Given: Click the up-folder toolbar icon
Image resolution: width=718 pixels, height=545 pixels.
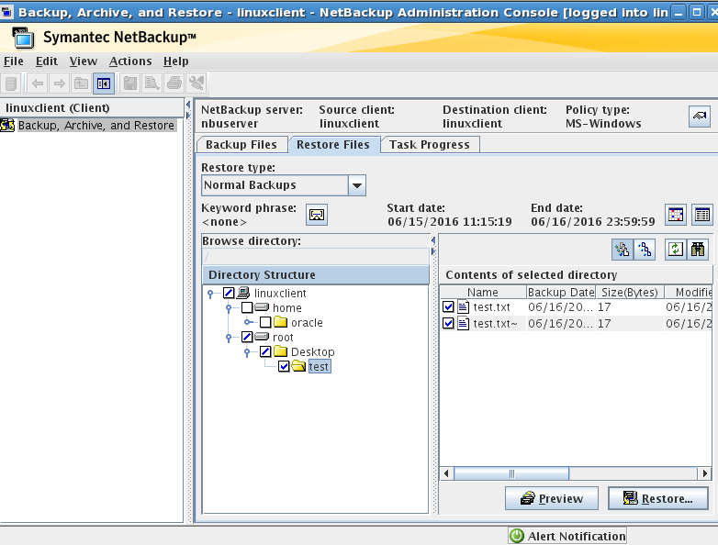Looking at the screenshot, I should point(82,83).
